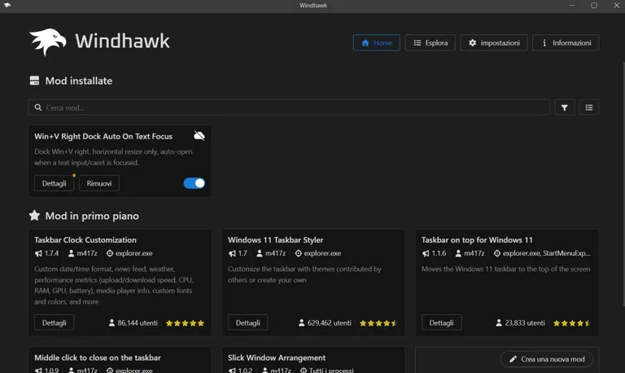The height and width of the screenshot is (373, 625).
Task: Open the Informazioni tab
Action: pos(566,42)
